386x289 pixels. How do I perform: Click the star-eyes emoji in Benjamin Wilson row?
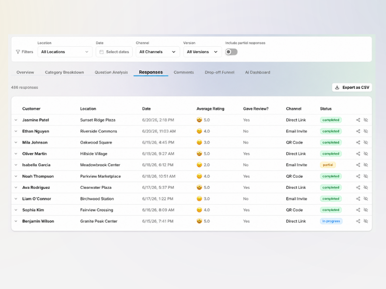pos(199,221)
